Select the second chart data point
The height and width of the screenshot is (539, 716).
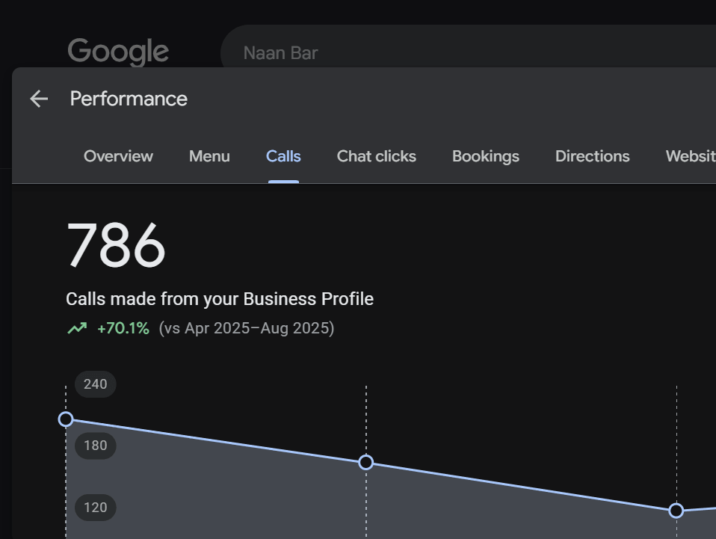365,463
